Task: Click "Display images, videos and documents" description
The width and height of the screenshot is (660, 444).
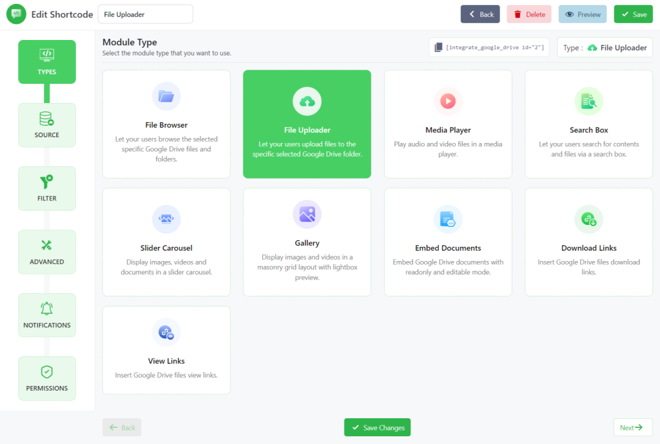Action: (166, 267)
